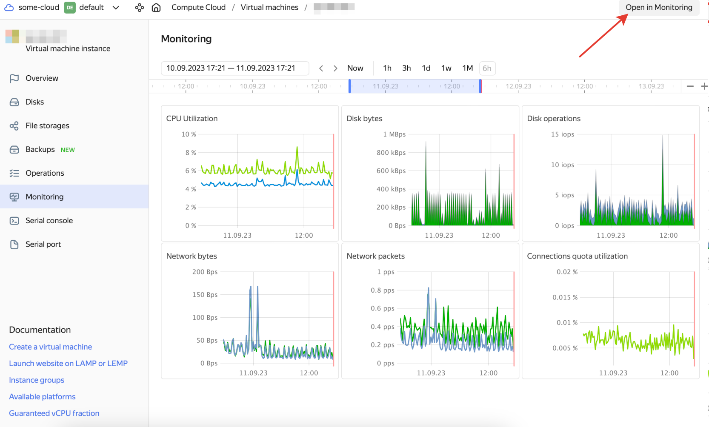Expand the default folder dropdown chevron

pos(116,8)
